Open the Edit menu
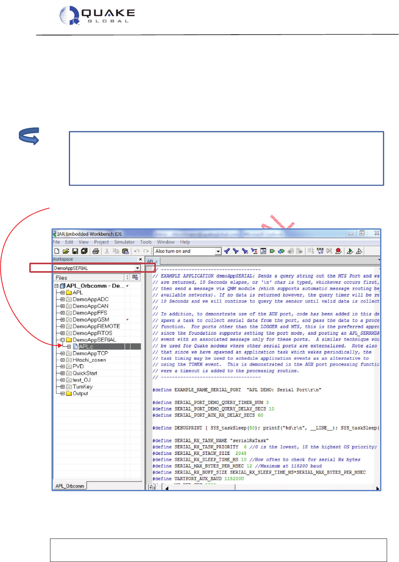The image size is (399, 562). 69,242
